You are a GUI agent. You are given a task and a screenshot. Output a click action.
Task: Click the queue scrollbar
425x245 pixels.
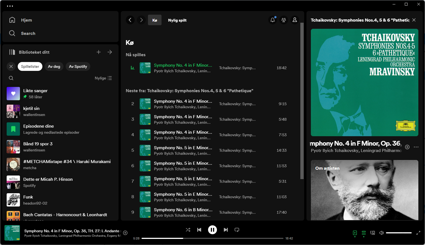(302, 101)
